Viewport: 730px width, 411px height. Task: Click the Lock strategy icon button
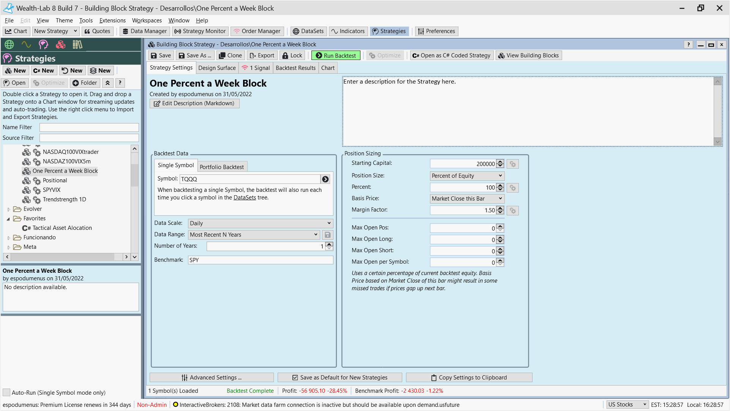point(292,55)
